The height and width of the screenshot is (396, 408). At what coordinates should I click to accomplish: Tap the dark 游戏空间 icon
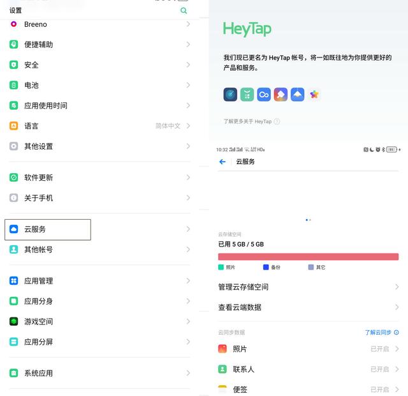click(x=13, y=321)
